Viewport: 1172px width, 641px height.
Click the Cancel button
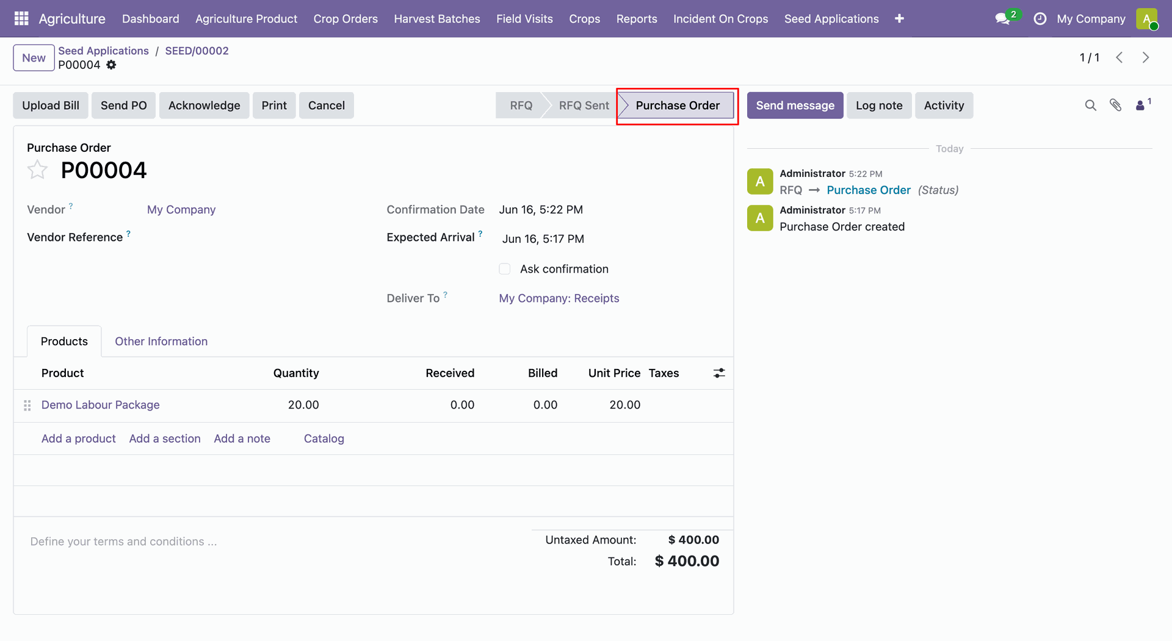pyautogui.click(x=327, y=106)
